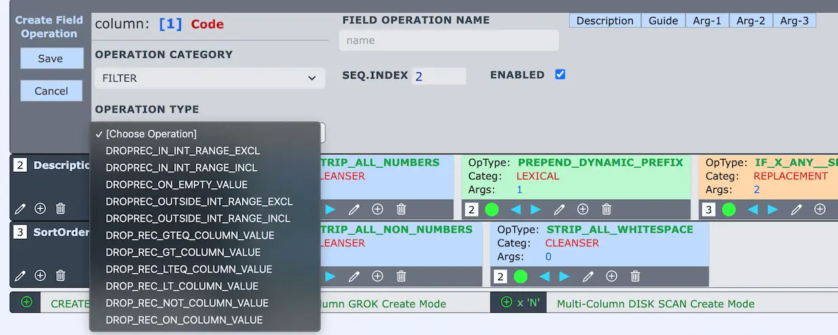The image size is (838, 335).
Task: Add operation after STRIP_ALL_NUMBERS card
Action: click(377, 209)
